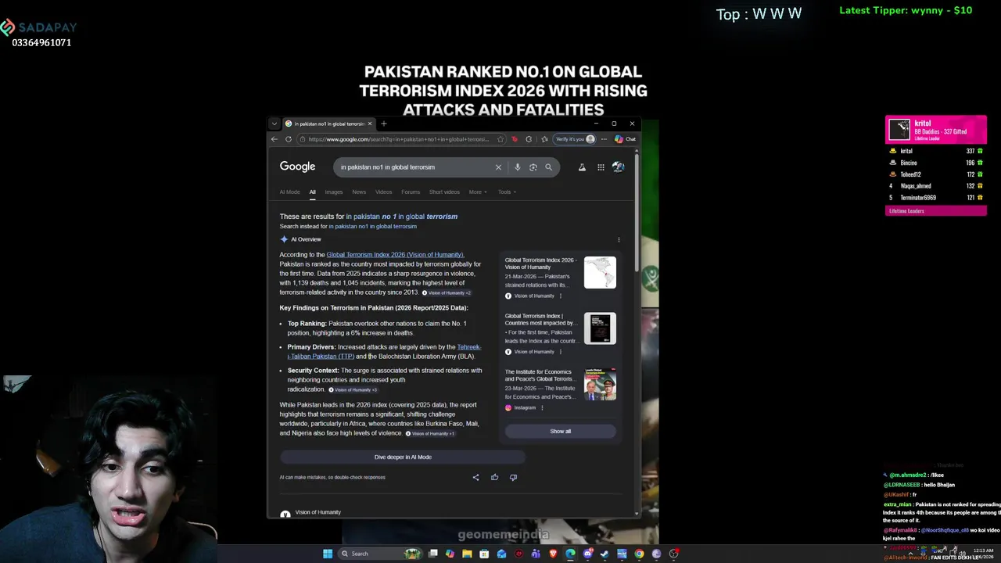Viewport: 1001px width, 563px height.
Task: Click the Windows taskbar Search box
Action: [x=381, y=554]
